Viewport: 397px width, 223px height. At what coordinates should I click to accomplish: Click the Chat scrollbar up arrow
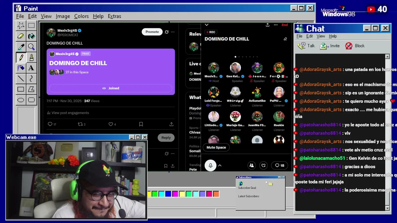coord(387,57)
